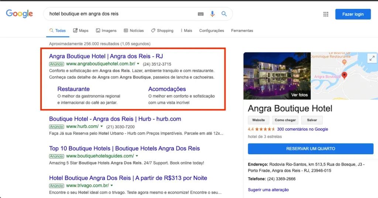
Task: Open the Acomodações sitelink
Action: 167,89
